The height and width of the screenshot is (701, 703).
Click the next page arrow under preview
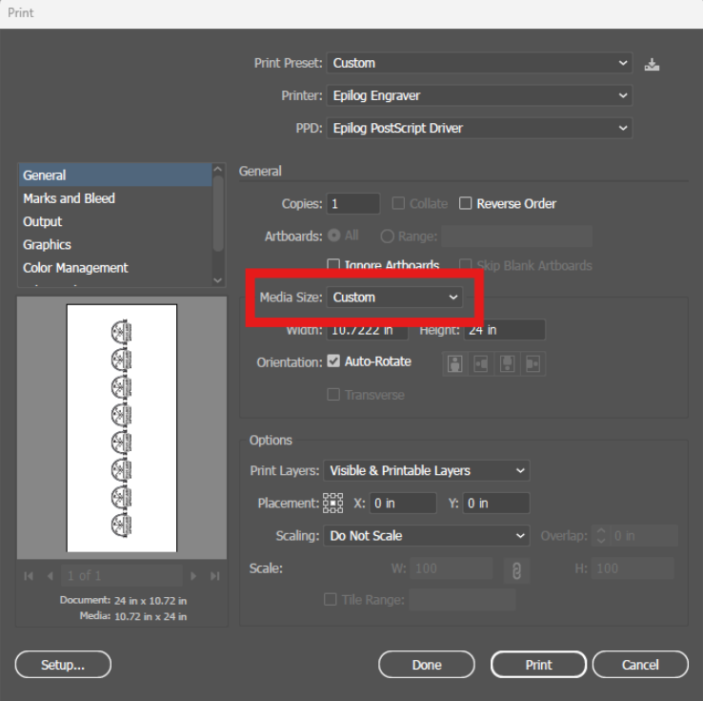(195, 576)
